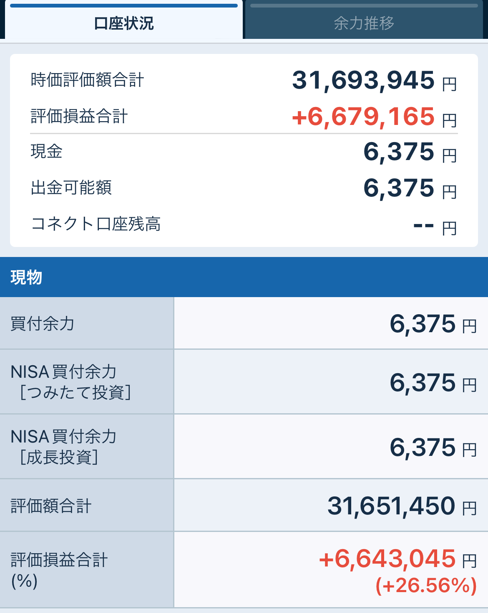Image resolution: width=488 pixels, height=613 pixels.
Task: Click the 買付余力 value 6,375 円
Action: click(433, 324)
